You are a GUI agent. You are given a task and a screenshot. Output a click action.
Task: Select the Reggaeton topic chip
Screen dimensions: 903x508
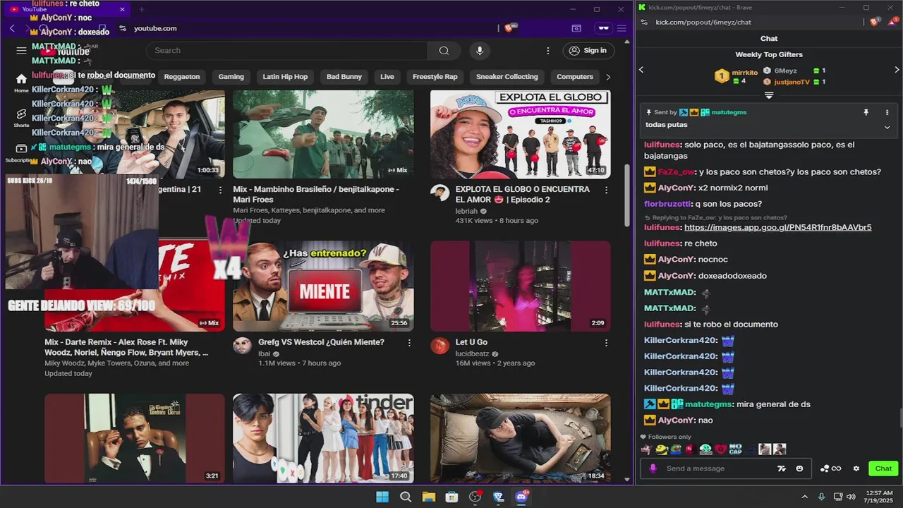182,77
